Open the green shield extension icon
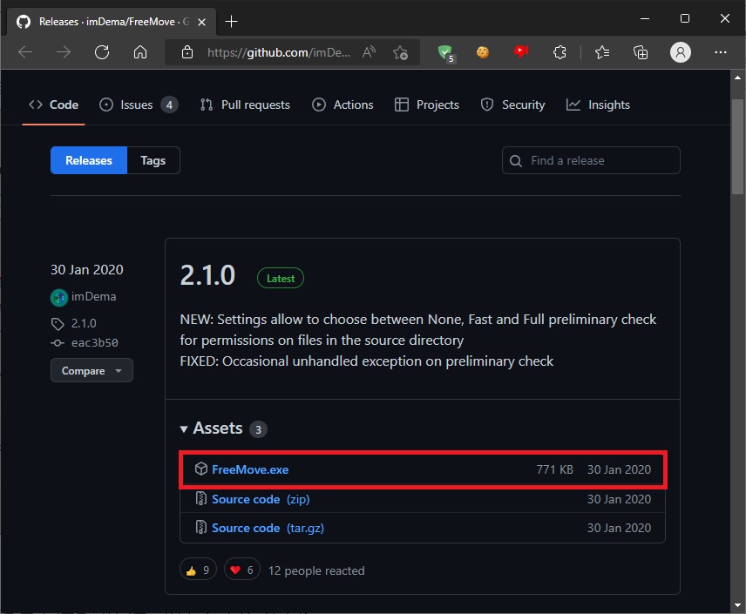The height and width of the screenshot is (614, 746). (x=446, y=53)
